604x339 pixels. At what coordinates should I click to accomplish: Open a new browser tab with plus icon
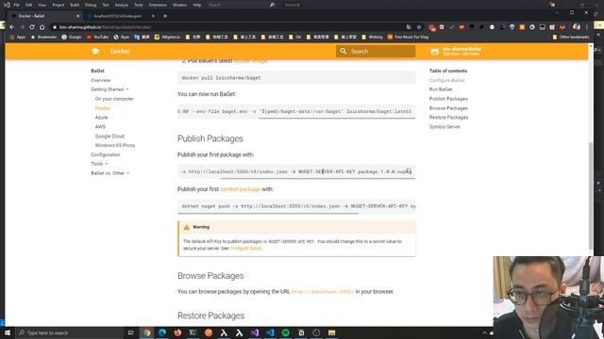click(x=165, y=16)
